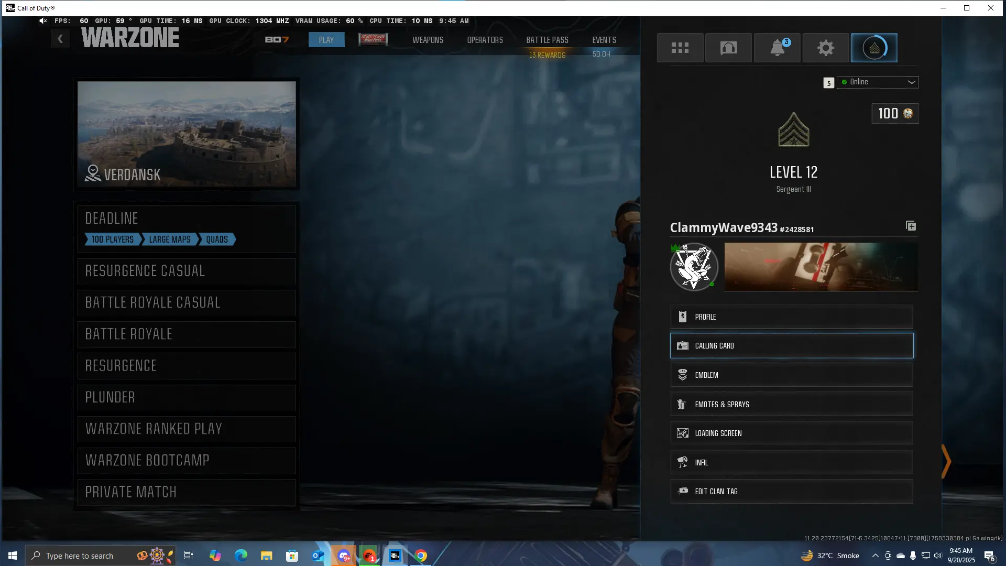Open Chrome from the taskbar
This screenshot has width=1006, height=566.
[421, 556]
